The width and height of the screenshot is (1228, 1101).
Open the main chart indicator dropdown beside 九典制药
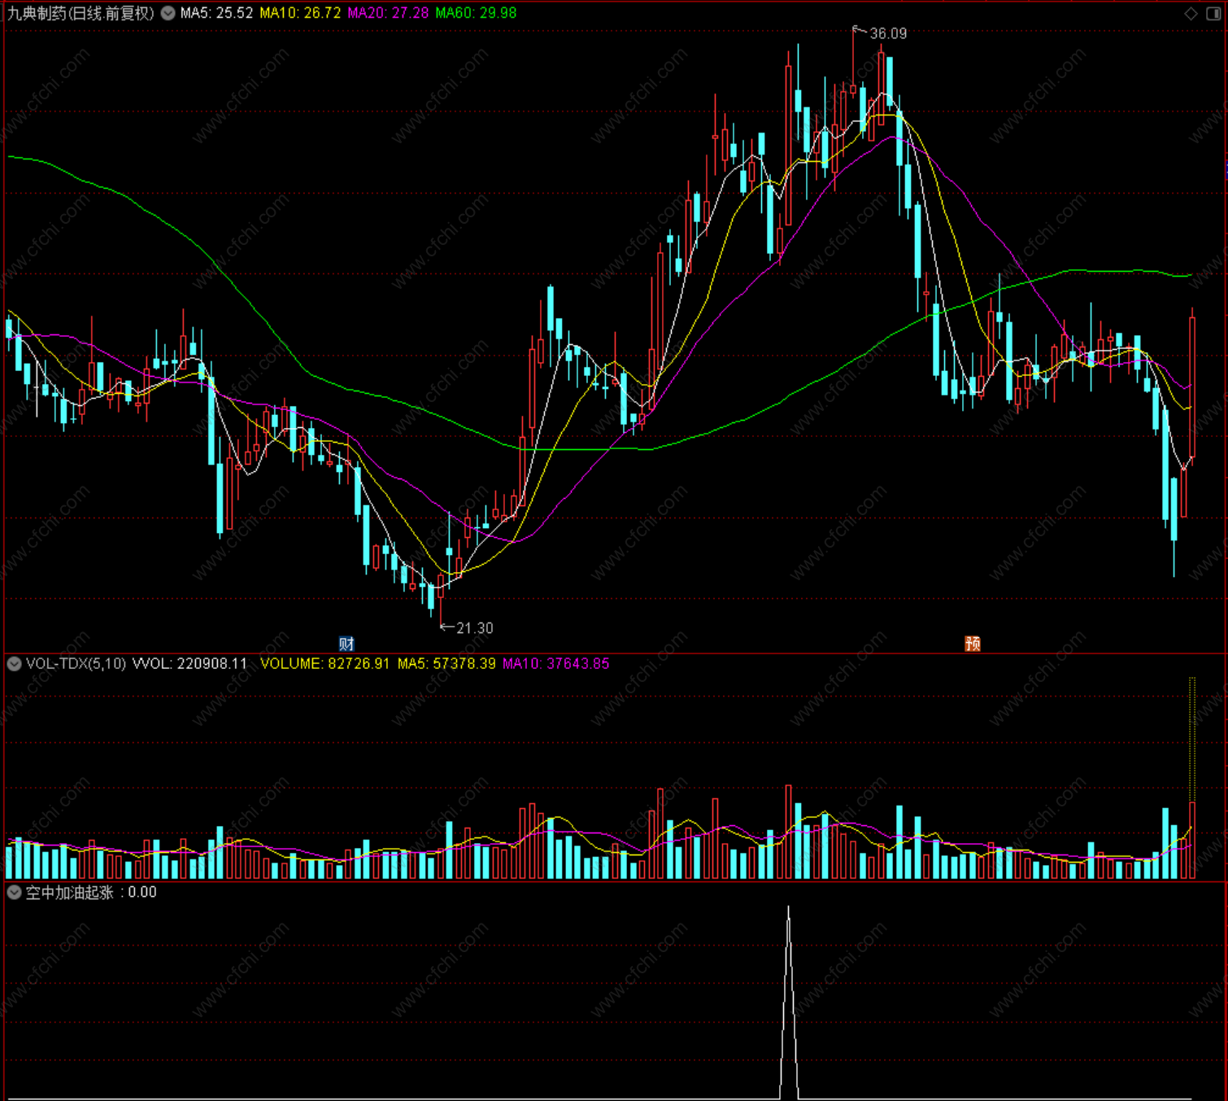[x=168, y=13]
